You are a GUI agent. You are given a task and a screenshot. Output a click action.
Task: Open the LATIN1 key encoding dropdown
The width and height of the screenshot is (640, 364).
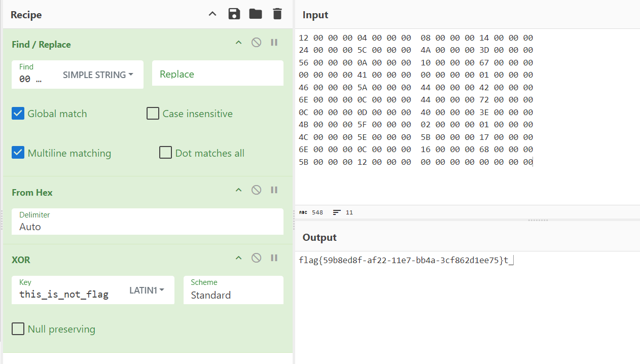(147, 290)
